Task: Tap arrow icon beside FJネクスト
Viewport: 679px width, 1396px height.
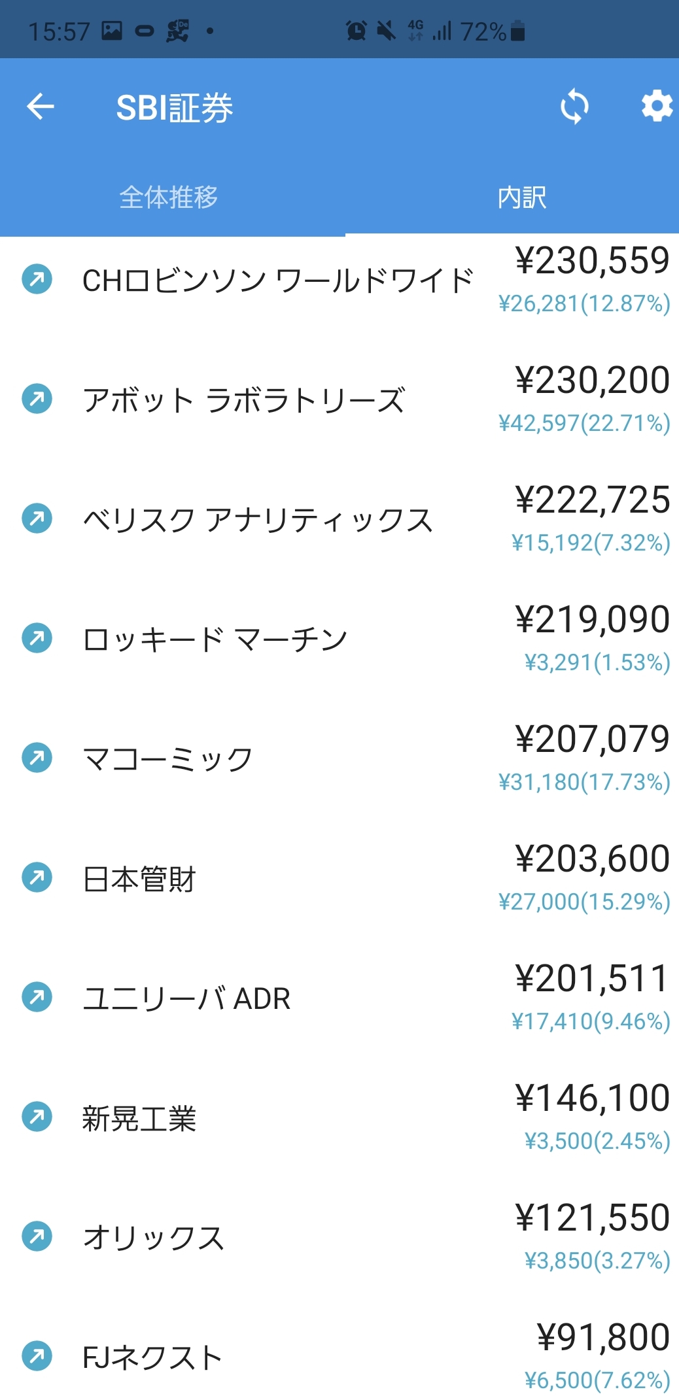Action: pos(37,1356)
